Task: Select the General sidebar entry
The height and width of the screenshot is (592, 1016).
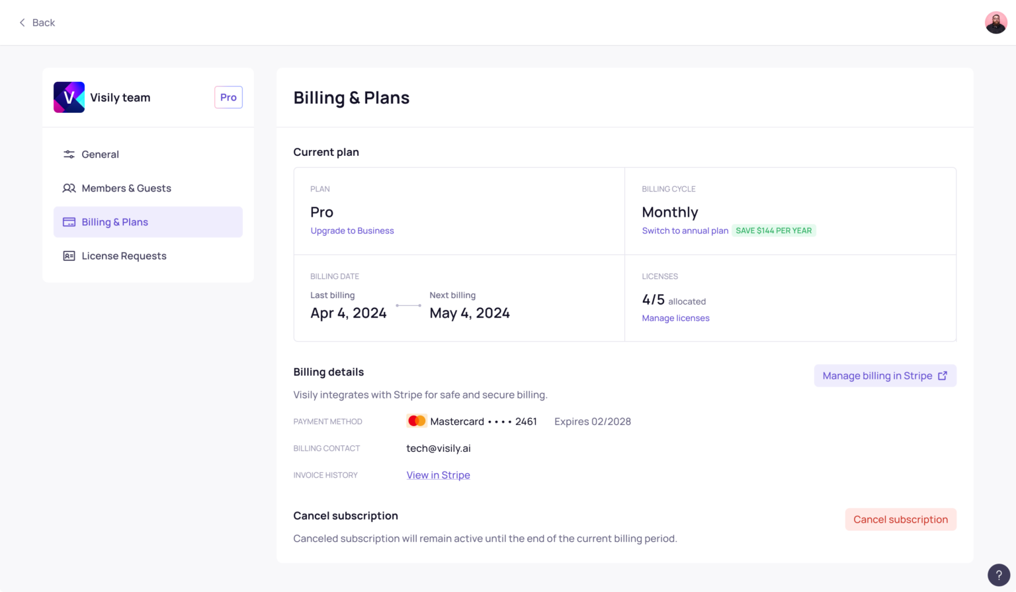Action: tap(100, 154)
